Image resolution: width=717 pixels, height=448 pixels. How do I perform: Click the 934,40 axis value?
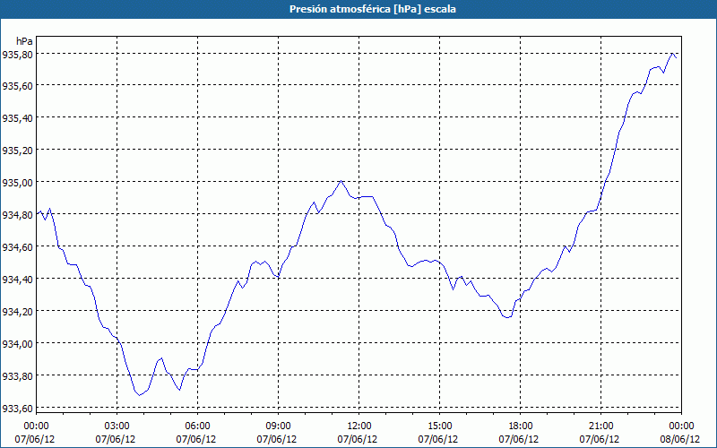click(17, 279)
